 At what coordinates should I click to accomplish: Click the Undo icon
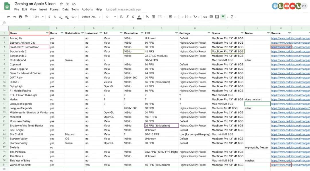coord(9,17)
